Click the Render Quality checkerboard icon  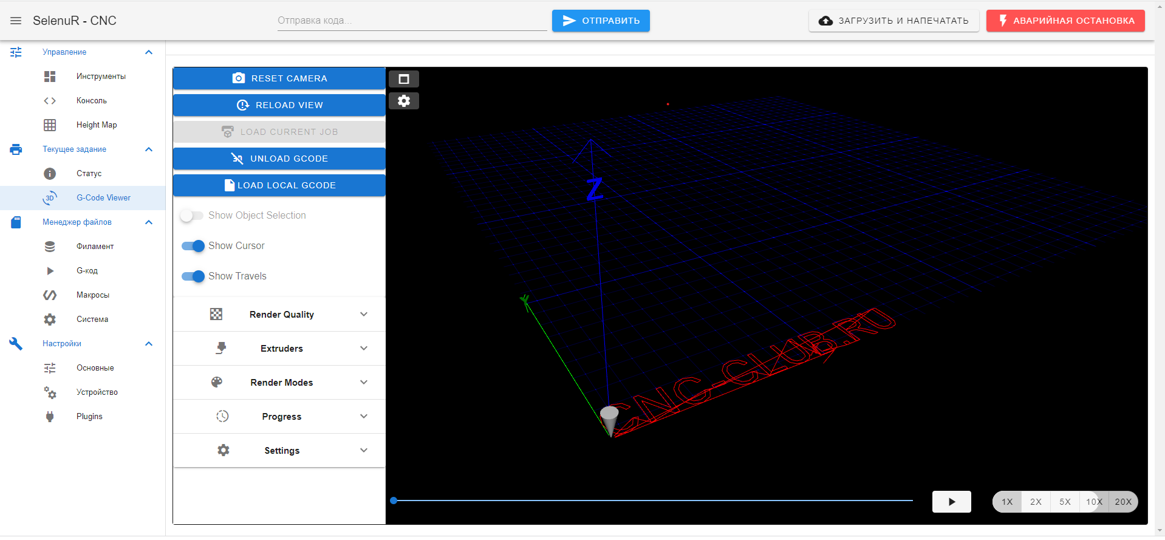point(216,314)
